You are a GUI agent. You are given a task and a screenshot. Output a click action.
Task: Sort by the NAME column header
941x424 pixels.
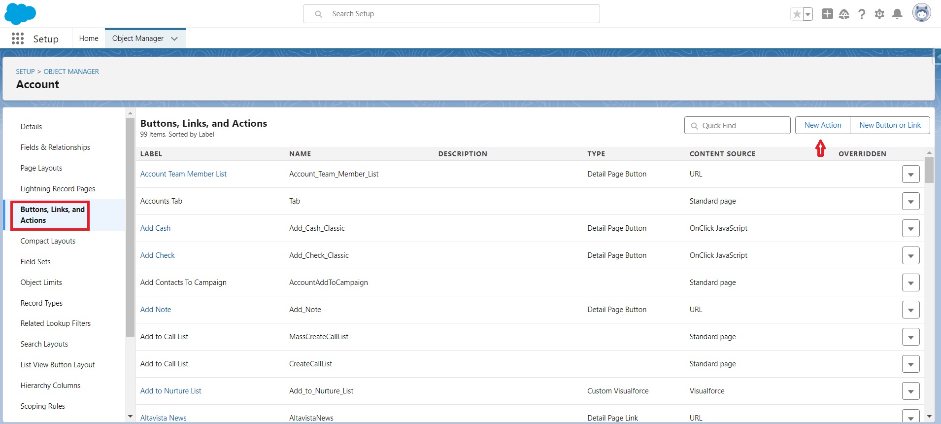pyautogui.click(x=300, y=154)
